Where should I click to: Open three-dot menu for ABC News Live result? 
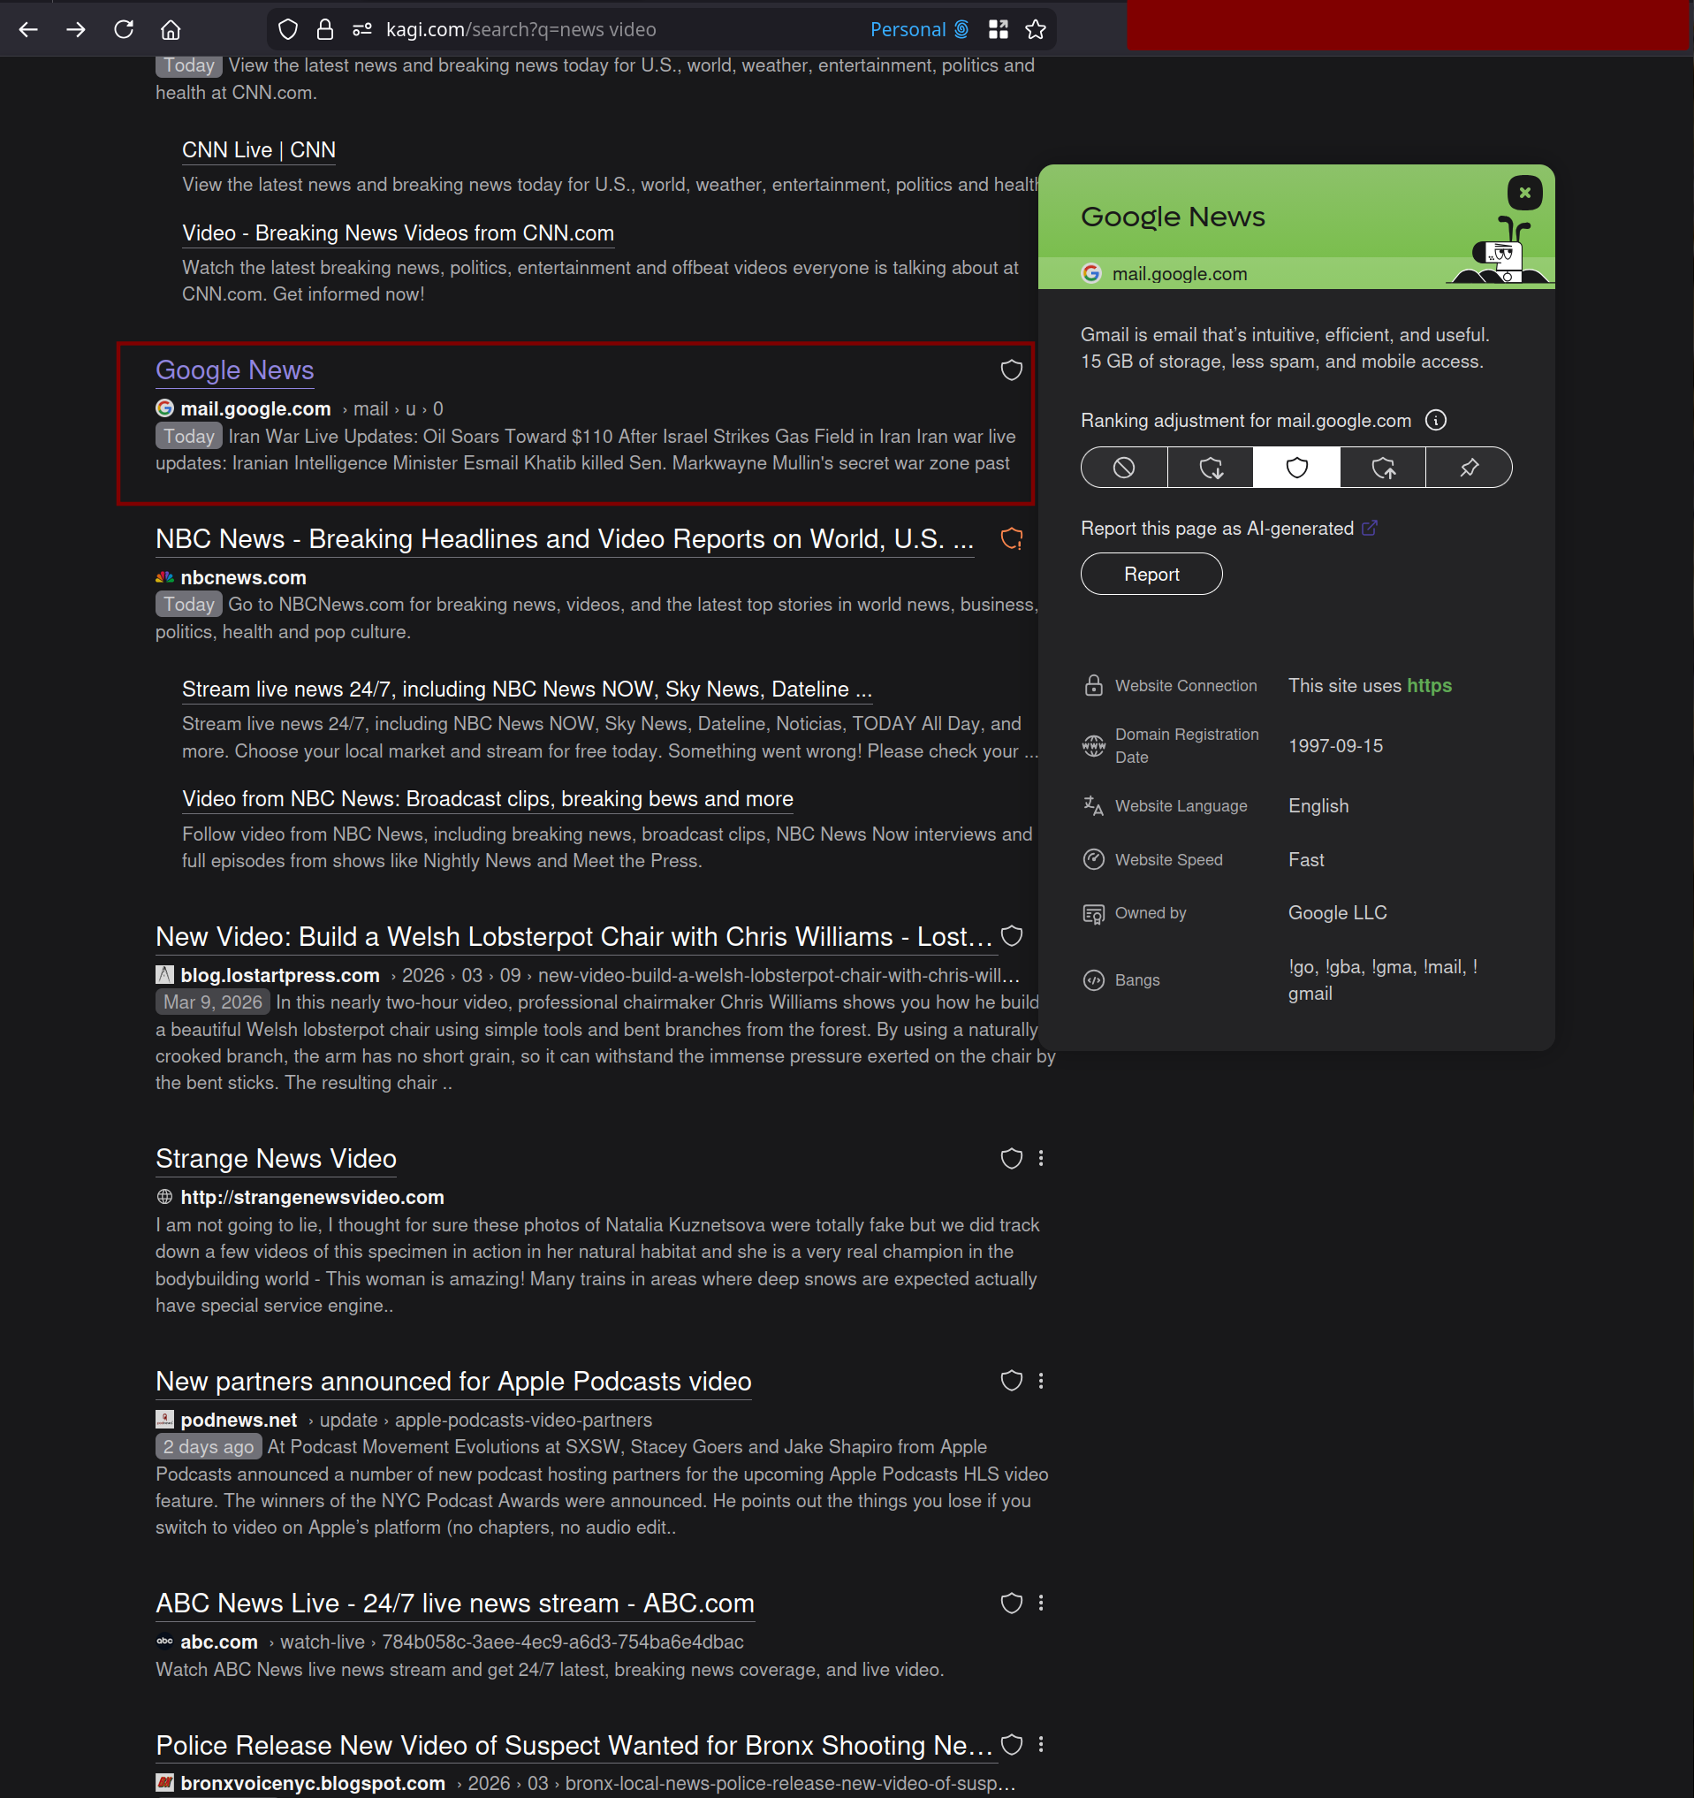click(1041, 1603)
